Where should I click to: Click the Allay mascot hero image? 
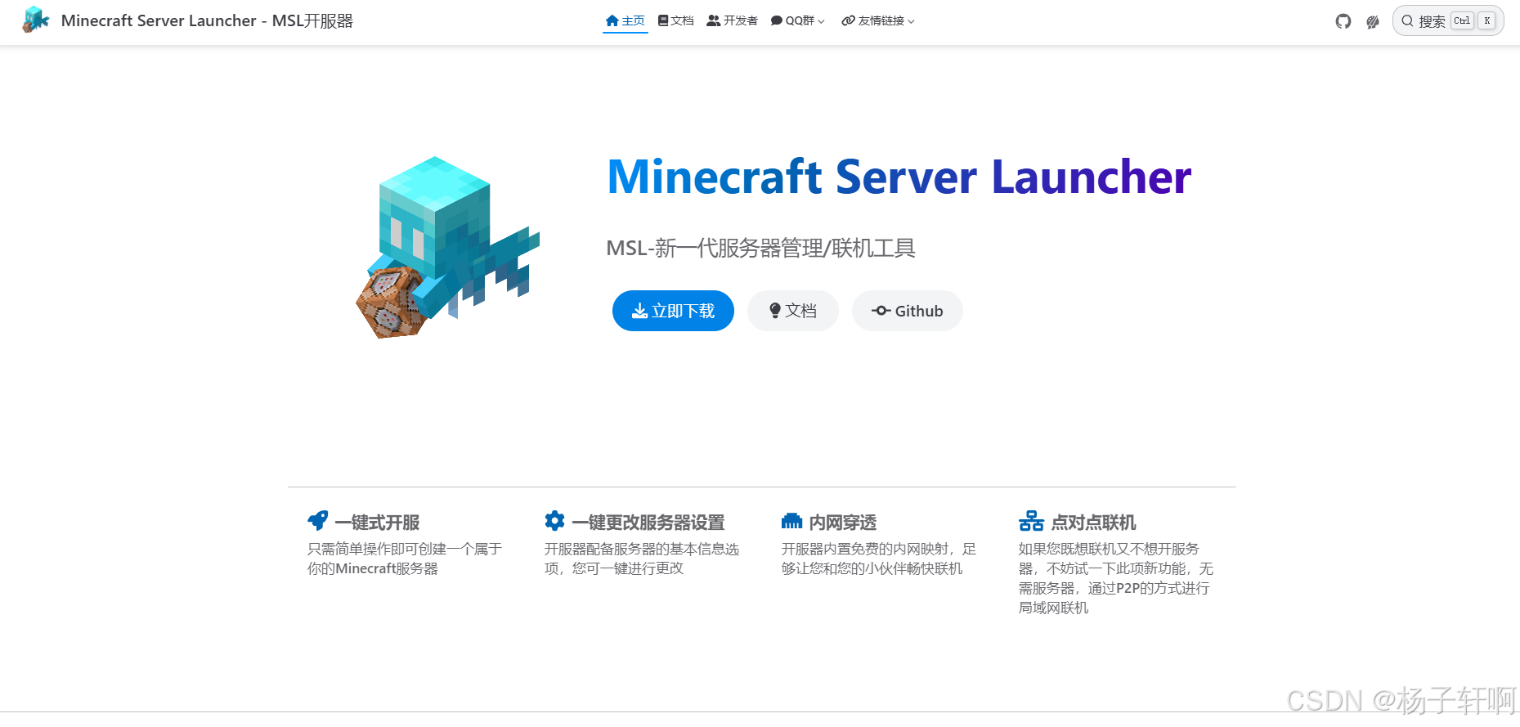[448, 247]
